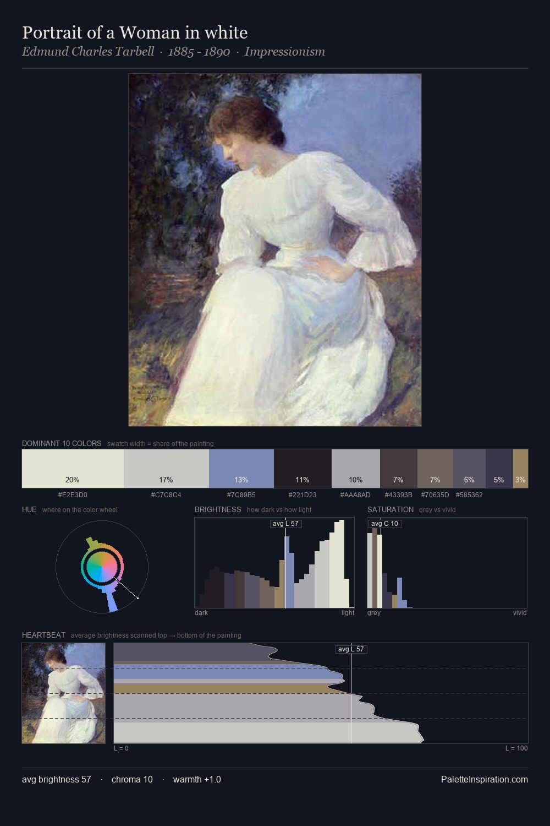Click the 'light' axis label under Brightness

(x=348, y=613)
